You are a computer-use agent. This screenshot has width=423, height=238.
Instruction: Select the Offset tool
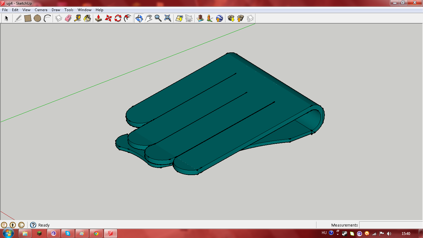pos(127,18)
